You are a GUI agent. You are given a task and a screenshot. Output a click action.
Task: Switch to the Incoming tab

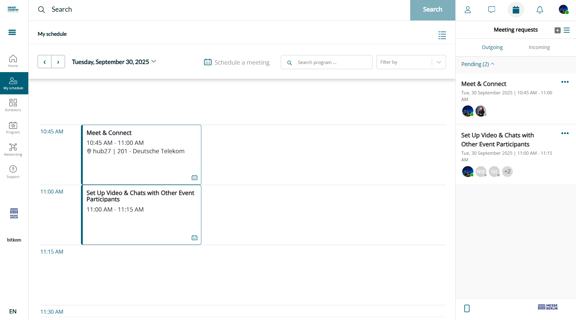click(539, 47)
